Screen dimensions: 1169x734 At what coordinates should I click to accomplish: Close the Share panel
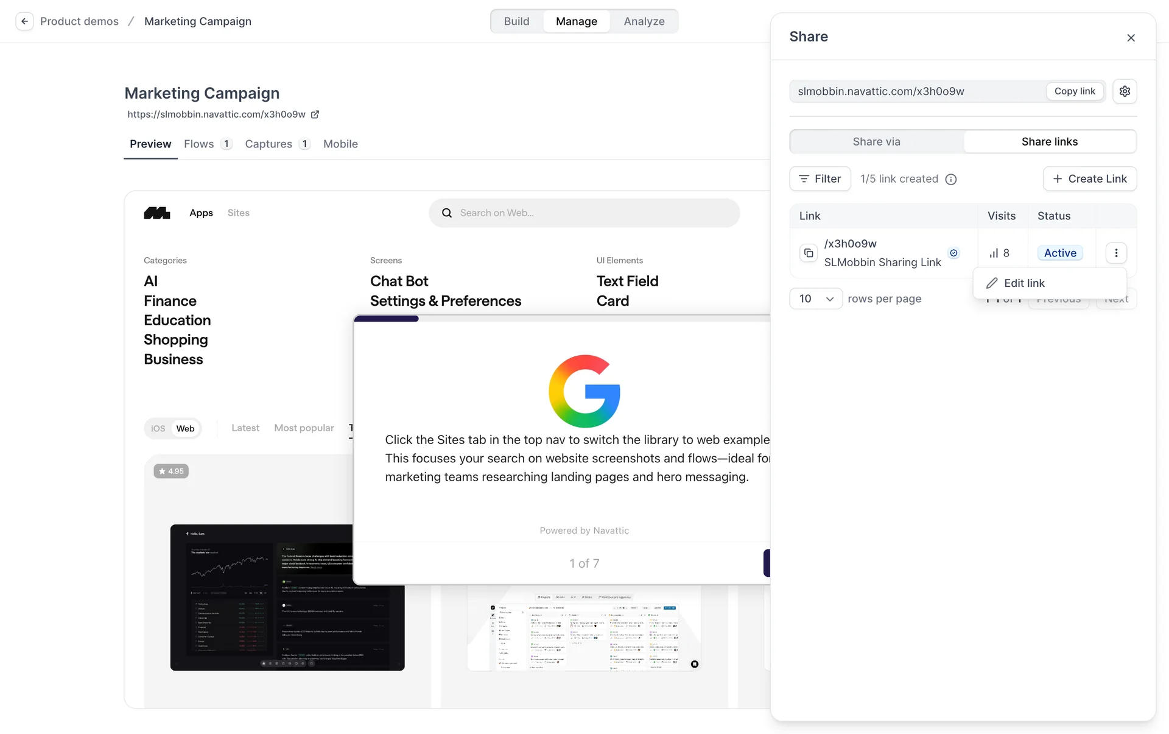pos(1131,38)
